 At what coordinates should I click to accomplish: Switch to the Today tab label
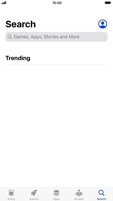[11, 199]
